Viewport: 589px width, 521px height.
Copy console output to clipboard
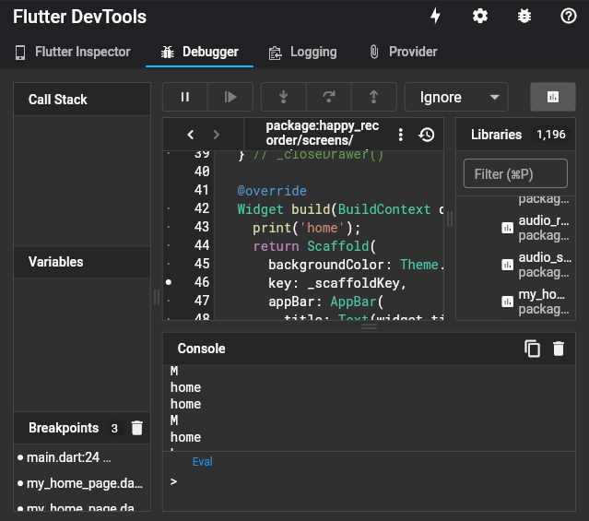[532, 349]
